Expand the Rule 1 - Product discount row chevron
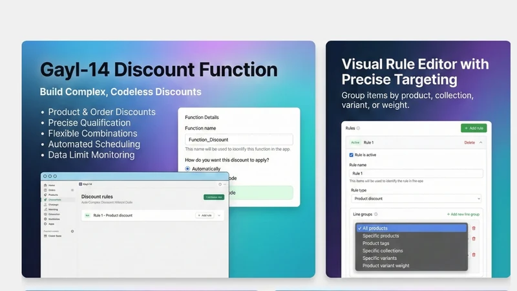 pyautogui.click(x=219, y=215)
